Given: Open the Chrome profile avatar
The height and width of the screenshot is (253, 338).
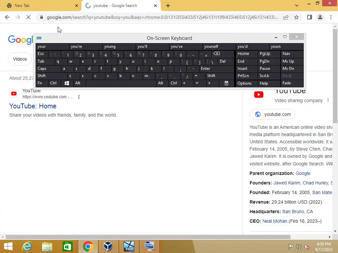Looking at the screenshot, I should (x=320, y=17).
